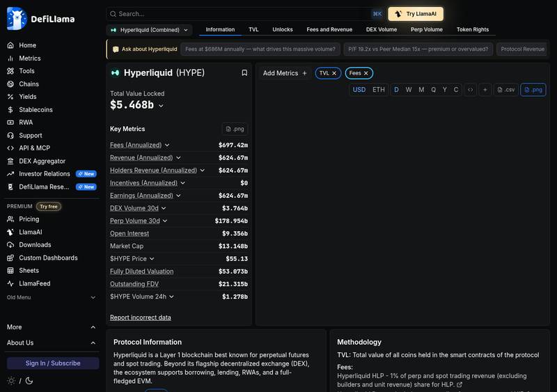Select quarterly (Q) chart interval
The height and width of the screenshot is (392, 557).
(433, 90)
